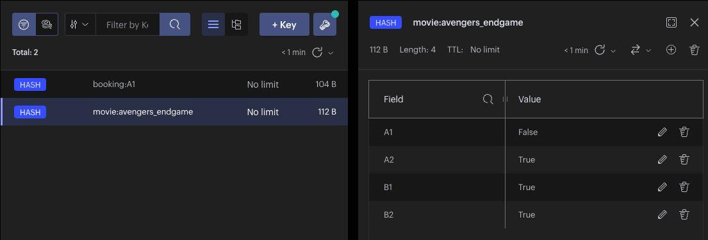Image resolution: width=708 pixels, height=240 pixels.
Task: Add new fields to the hash
Action: tap(671, 50)
